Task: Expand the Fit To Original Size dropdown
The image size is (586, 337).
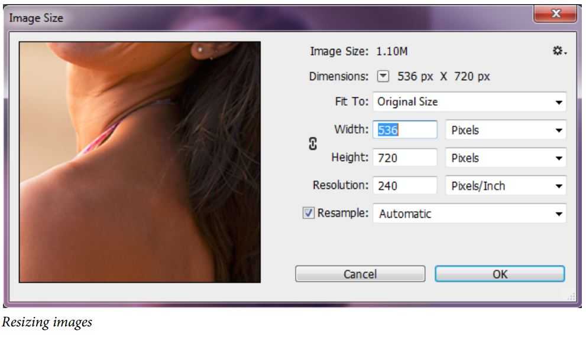Action: click(x=470, y=102)
